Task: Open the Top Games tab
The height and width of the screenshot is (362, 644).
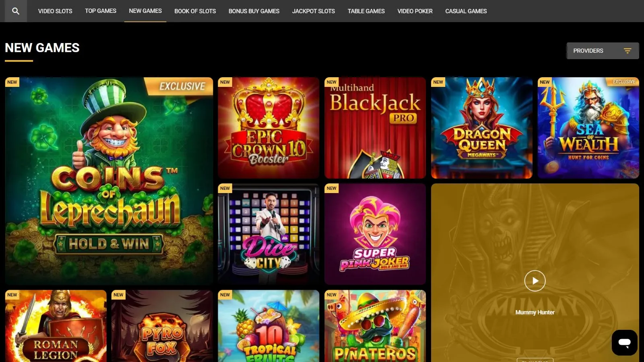Action: (x=101, y=11)
